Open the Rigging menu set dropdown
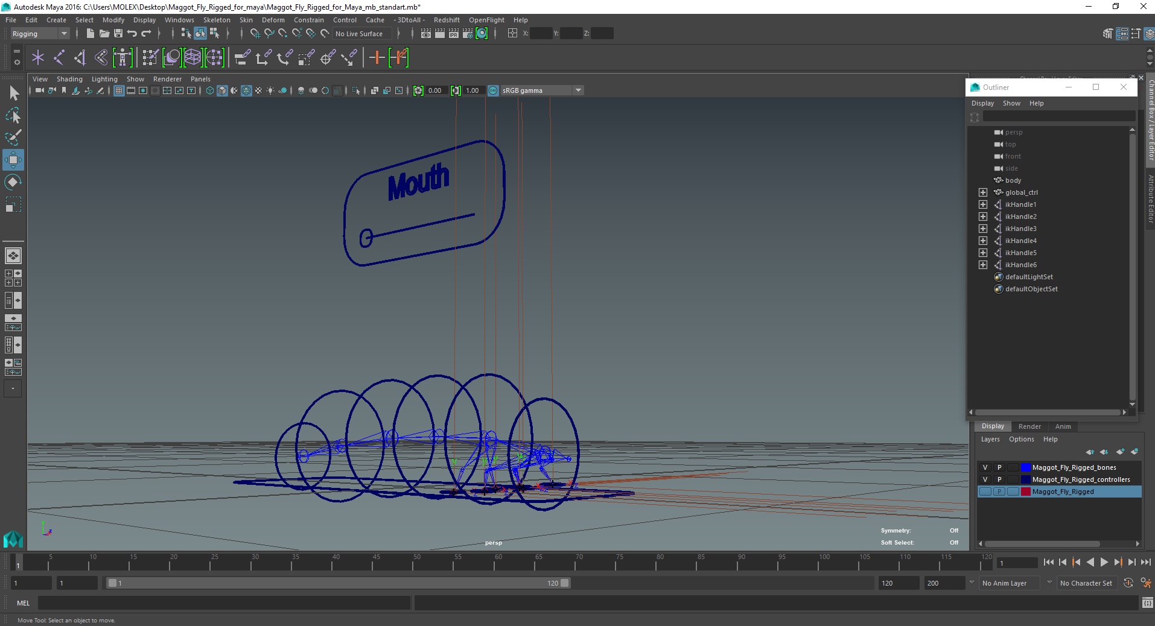1155x626 pixels. point(40,34)
